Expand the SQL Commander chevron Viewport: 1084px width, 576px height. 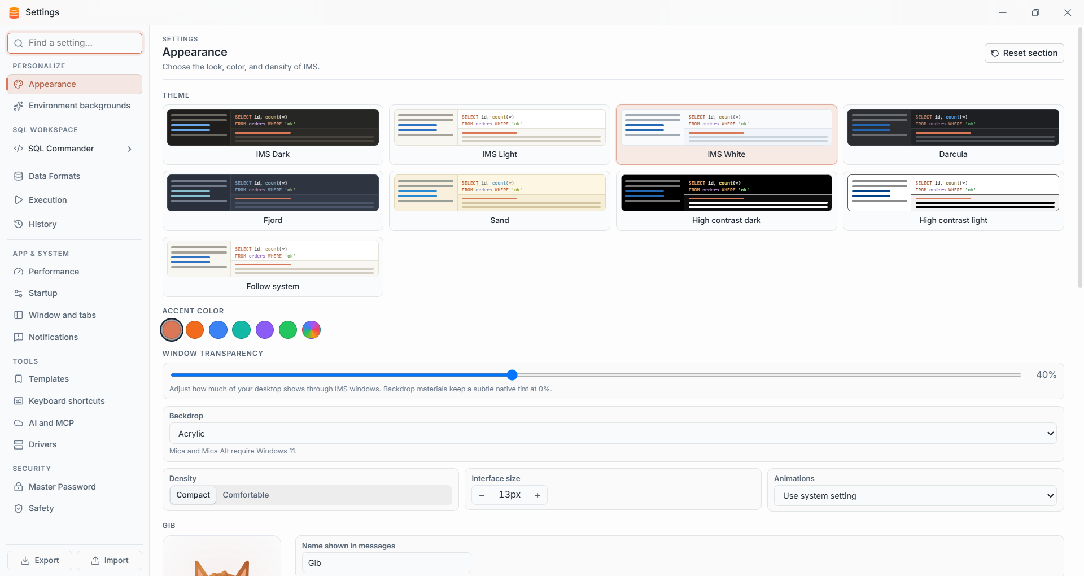129,149
